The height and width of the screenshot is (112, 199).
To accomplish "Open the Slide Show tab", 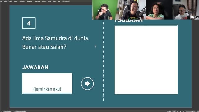I will coord(37,1).
